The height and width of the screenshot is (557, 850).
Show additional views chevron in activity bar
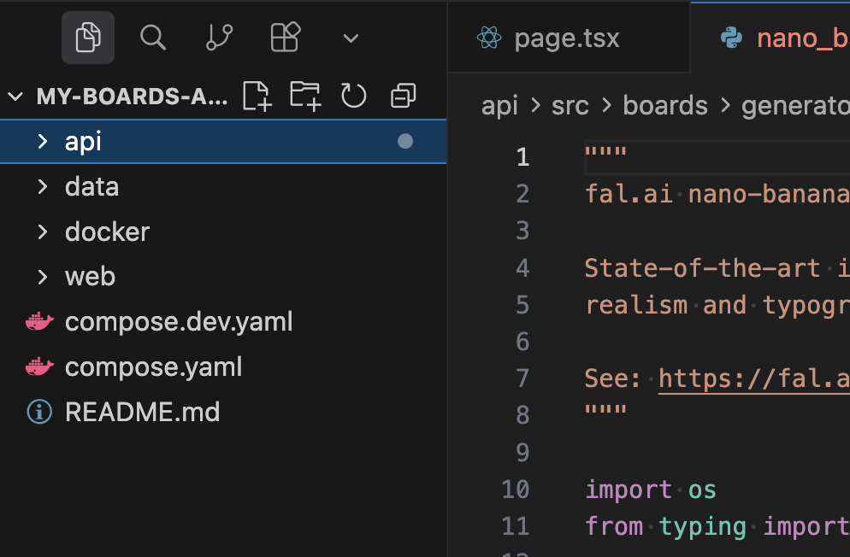[351, 38]
